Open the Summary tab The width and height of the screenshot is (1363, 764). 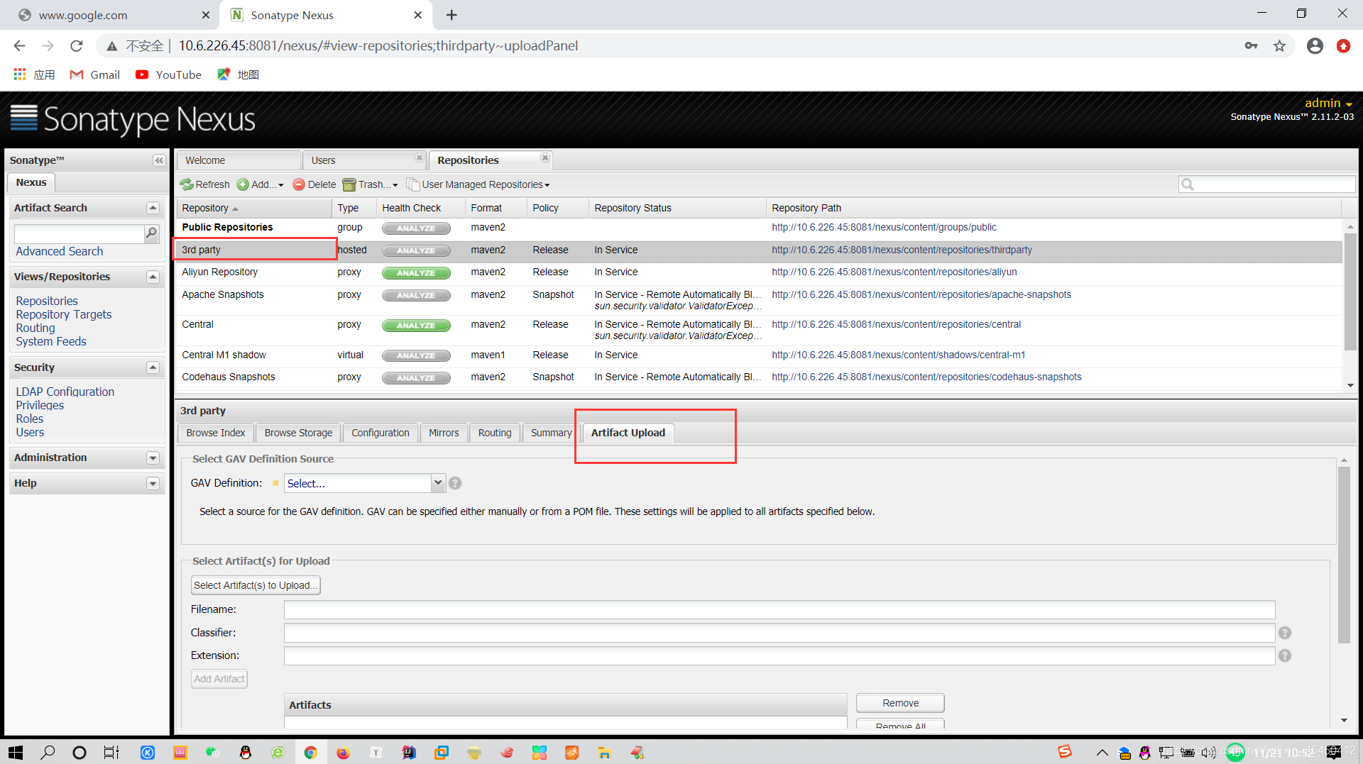(x=551, y=433)
